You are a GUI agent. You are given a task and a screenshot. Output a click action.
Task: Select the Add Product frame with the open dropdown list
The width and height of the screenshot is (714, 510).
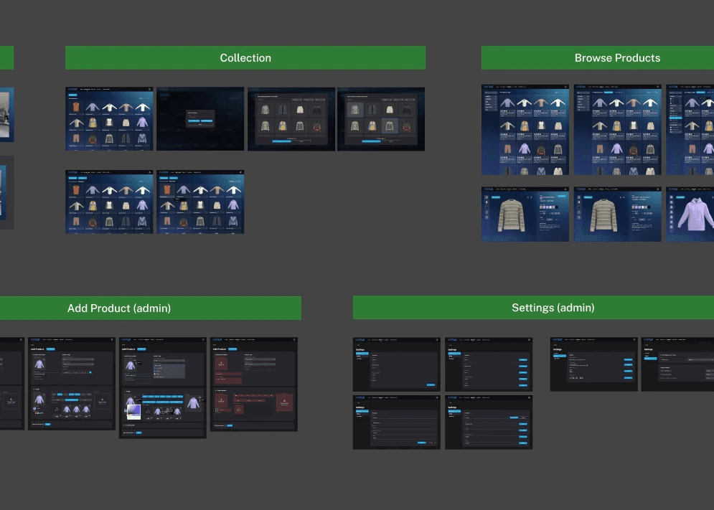pyautogui.click(x=163, y=388)
